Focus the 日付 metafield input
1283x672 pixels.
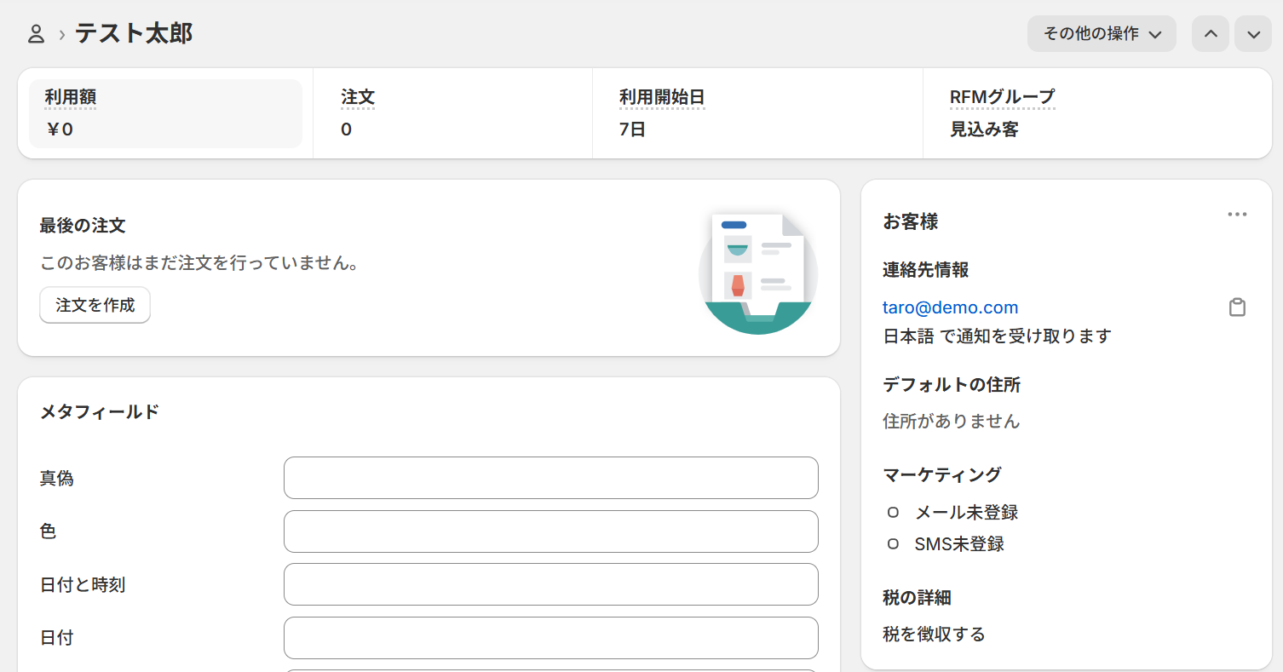[550, 638]
